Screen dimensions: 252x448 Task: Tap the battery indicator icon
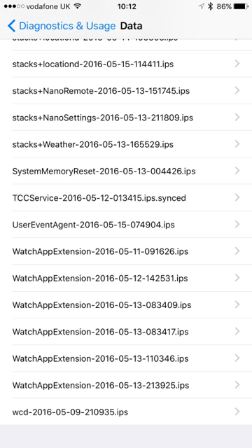pyautogui.click(x=241, y=6)
